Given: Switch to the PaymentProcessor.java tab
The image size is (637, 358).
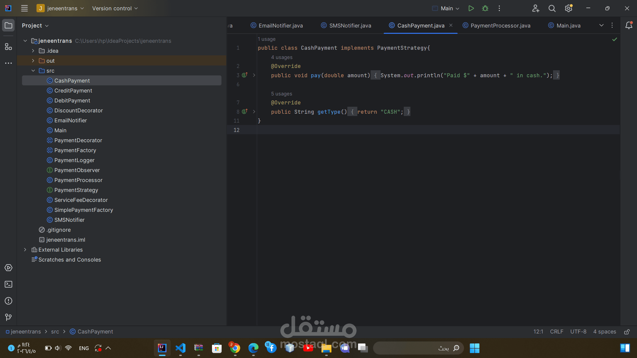Looking at the screenshot, I should coord(500,26).
